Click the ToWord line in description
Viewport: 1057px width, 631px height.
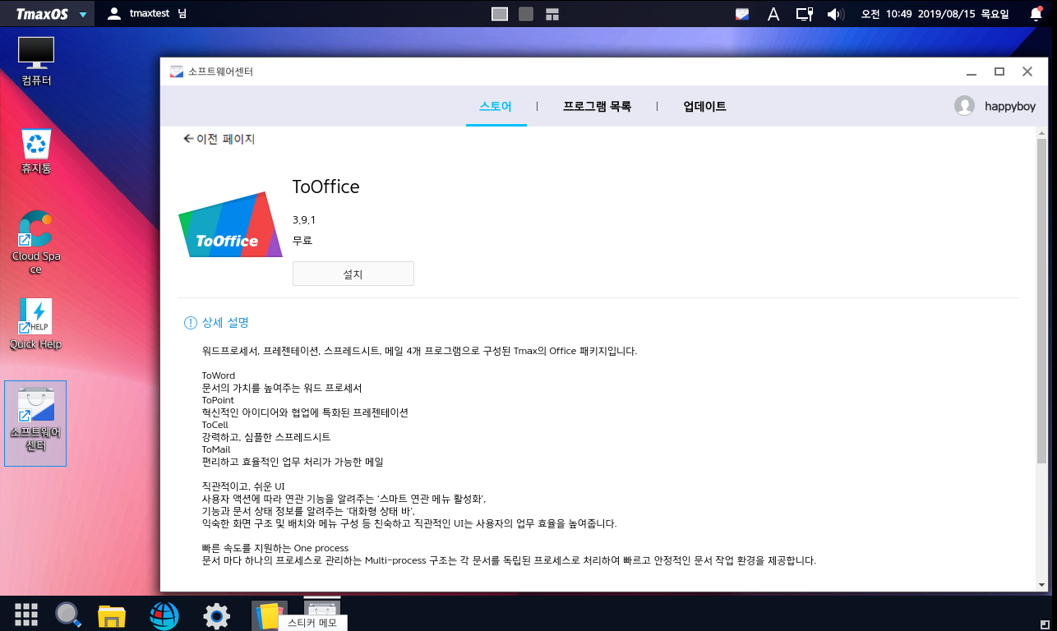tap(219, 375)
